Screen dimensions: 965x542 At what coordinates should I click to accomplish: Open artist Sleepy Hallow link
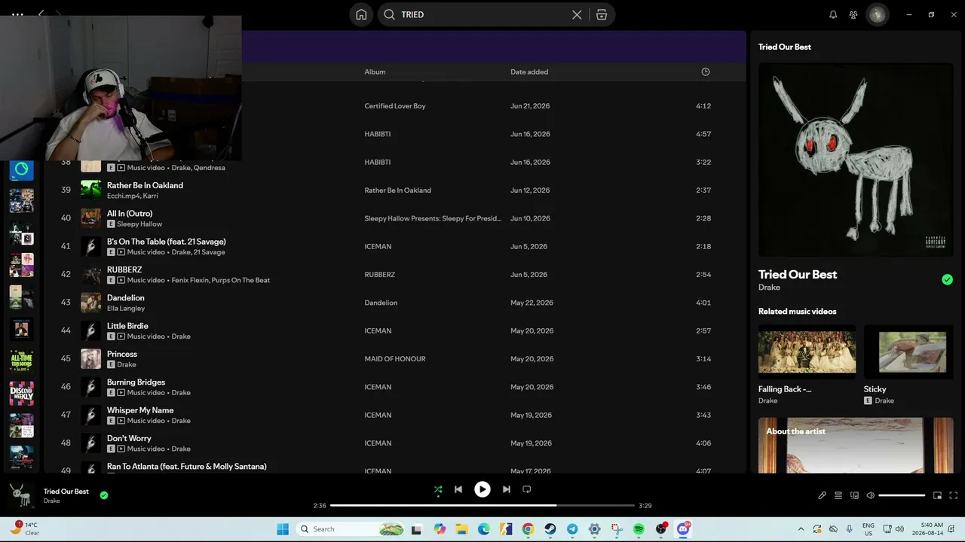pos(139,224)
